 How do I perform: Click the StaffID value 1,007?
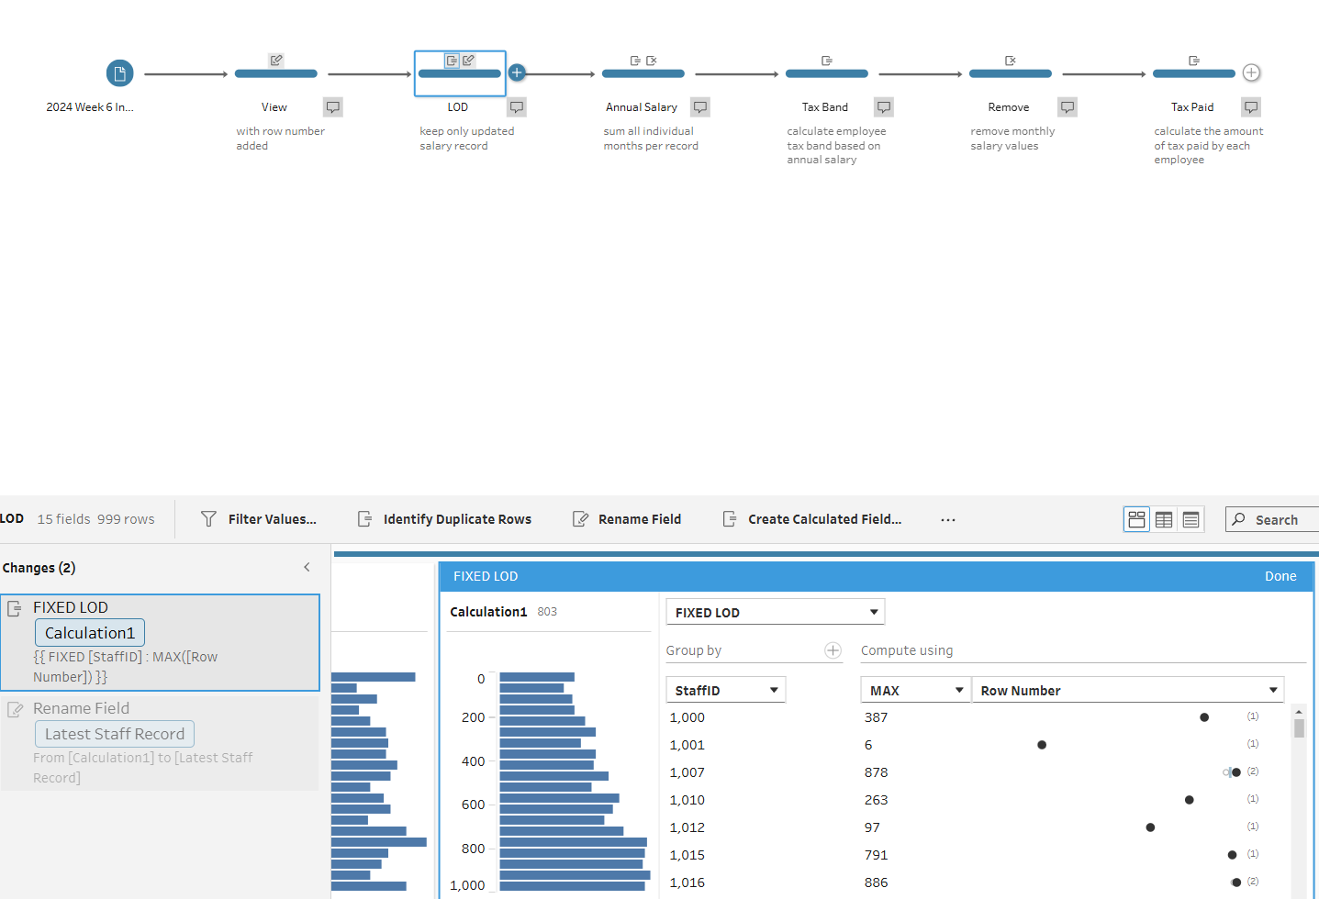[687, 772]
